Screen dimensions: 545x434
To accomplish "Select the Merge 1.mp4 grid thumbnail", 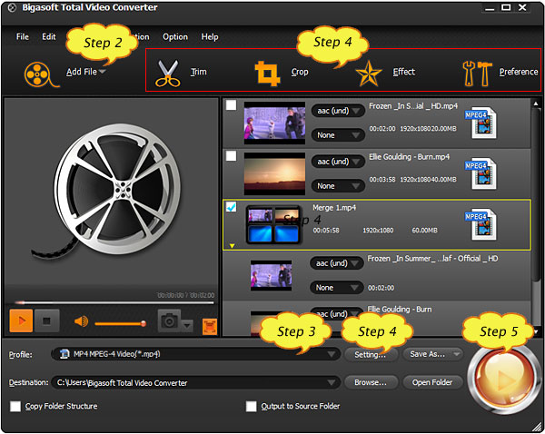I will coord(273,224).
